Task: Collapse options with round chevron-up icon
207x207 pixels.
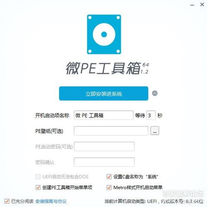Action: coord(155,93)
